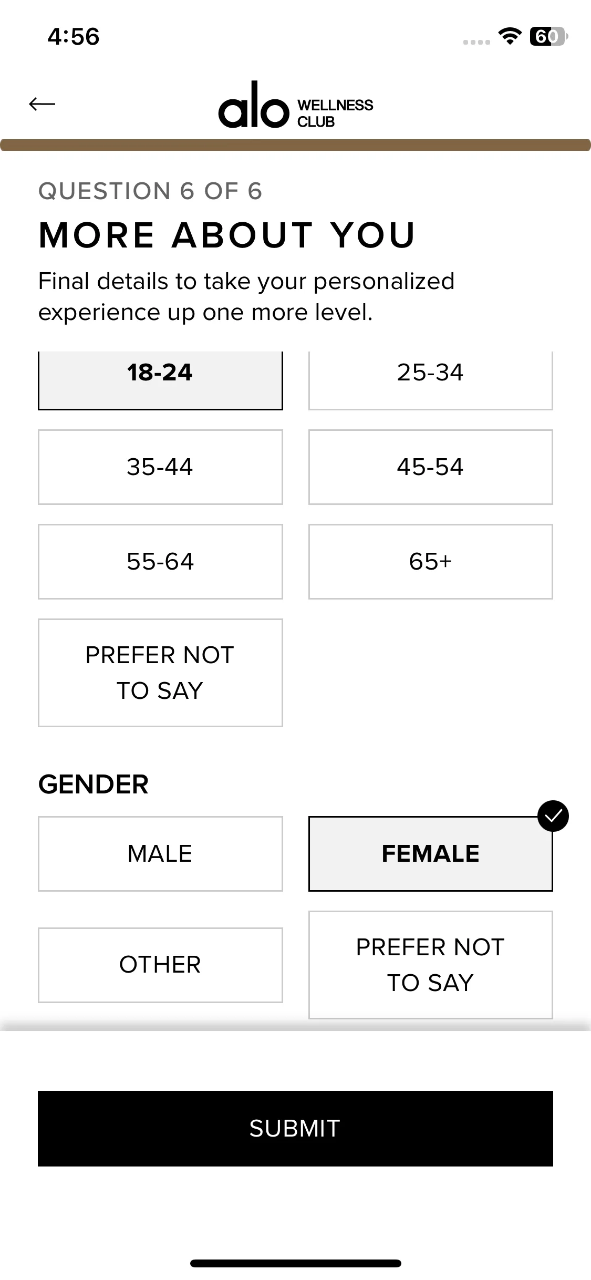Tap the Wi-Fi status icon
591x1280 pixels.
[x=509, y=36]
